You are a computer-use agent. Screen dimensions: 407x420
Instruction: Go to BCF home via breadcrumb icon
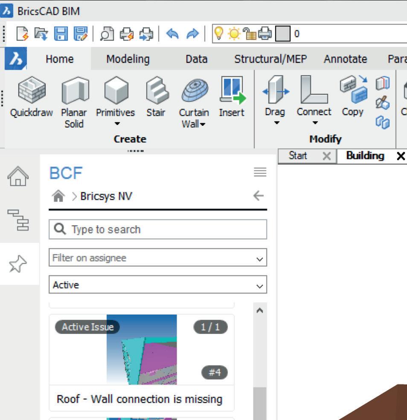pyautogui.click(x=58, y=196)
